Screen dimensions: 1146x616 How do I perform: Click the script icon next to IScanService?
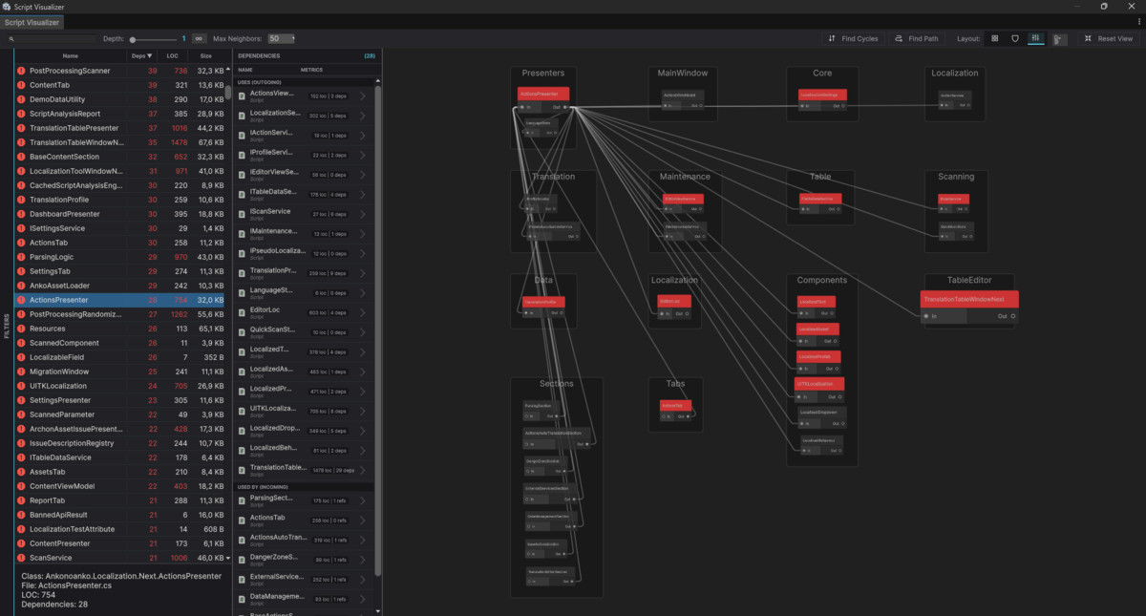[x=242, y=214]
